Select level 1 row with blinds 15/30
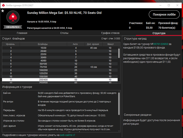The image size is (183, 138). [60, 48]
